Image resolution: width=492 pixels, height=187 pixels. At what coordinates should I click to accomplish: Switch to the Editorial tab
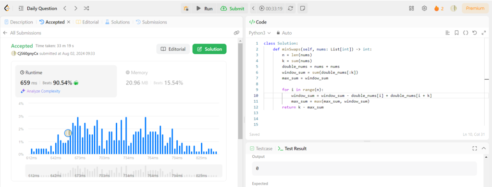[87, 22]
